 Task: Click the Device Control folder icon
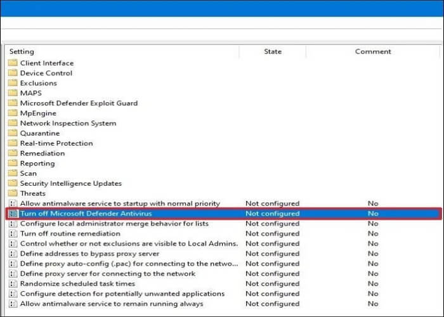(13, 73)
